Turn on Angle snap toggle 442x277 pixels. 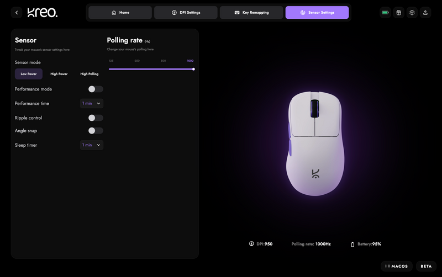pos(96,131)
